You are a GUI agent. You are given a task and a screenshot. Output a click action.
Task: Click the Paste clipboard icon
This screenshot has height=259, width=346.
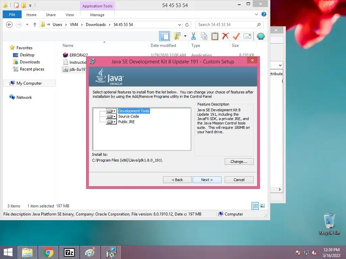click(x=215, y=36)
